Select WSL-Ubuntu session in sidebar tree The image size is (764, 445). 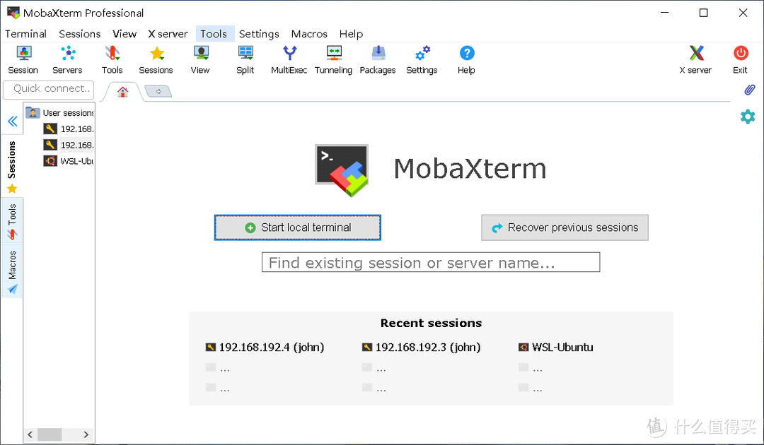point(68,161)
